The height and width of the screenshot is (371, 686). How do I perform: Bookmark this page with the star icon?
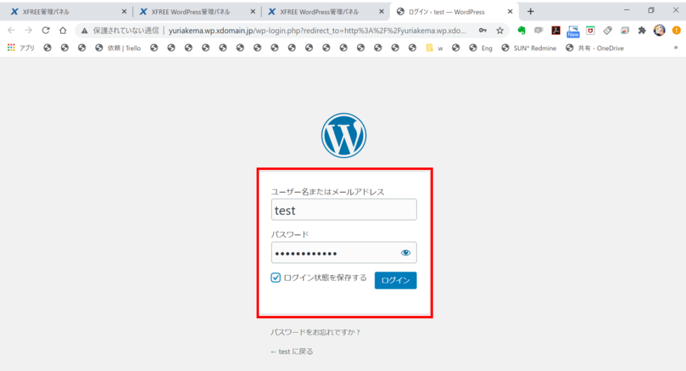[x=500, y=30]
